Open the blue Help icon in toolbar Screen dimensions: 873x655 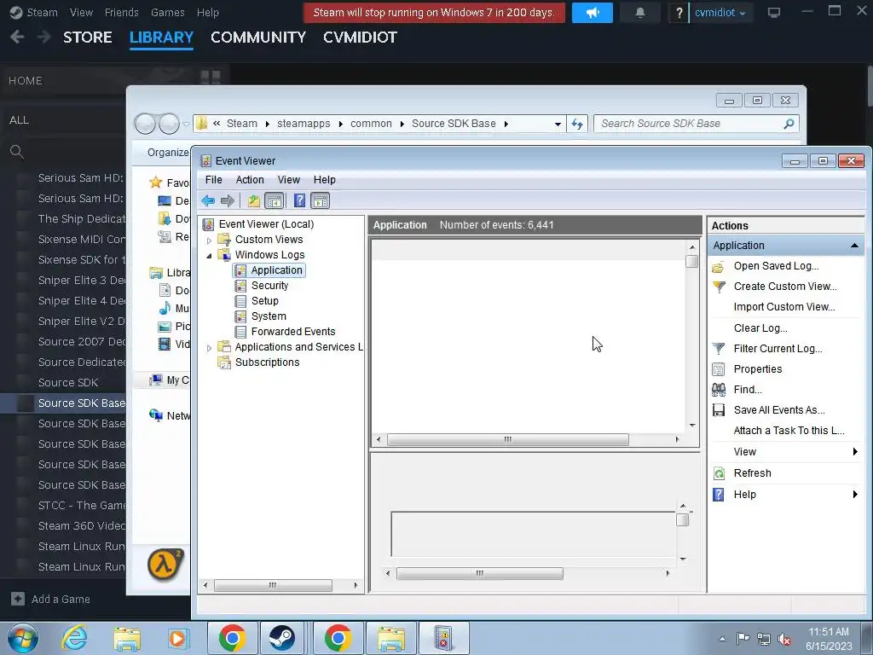299,200
